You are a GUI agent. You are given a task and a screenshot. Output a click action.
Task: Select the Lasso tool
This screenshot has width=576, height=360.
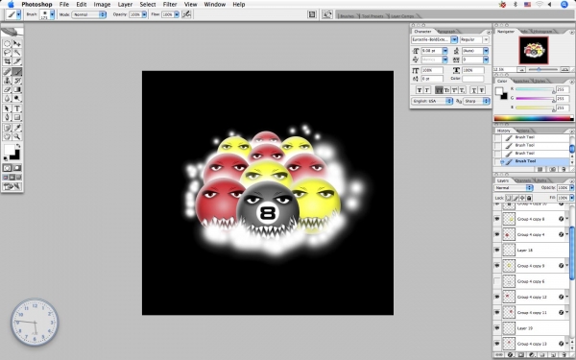tap(7, 53)
